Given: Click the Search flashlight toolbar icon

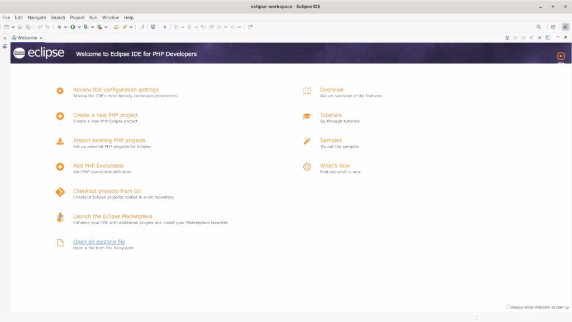Looking at the screenshot, I should 125,27.
